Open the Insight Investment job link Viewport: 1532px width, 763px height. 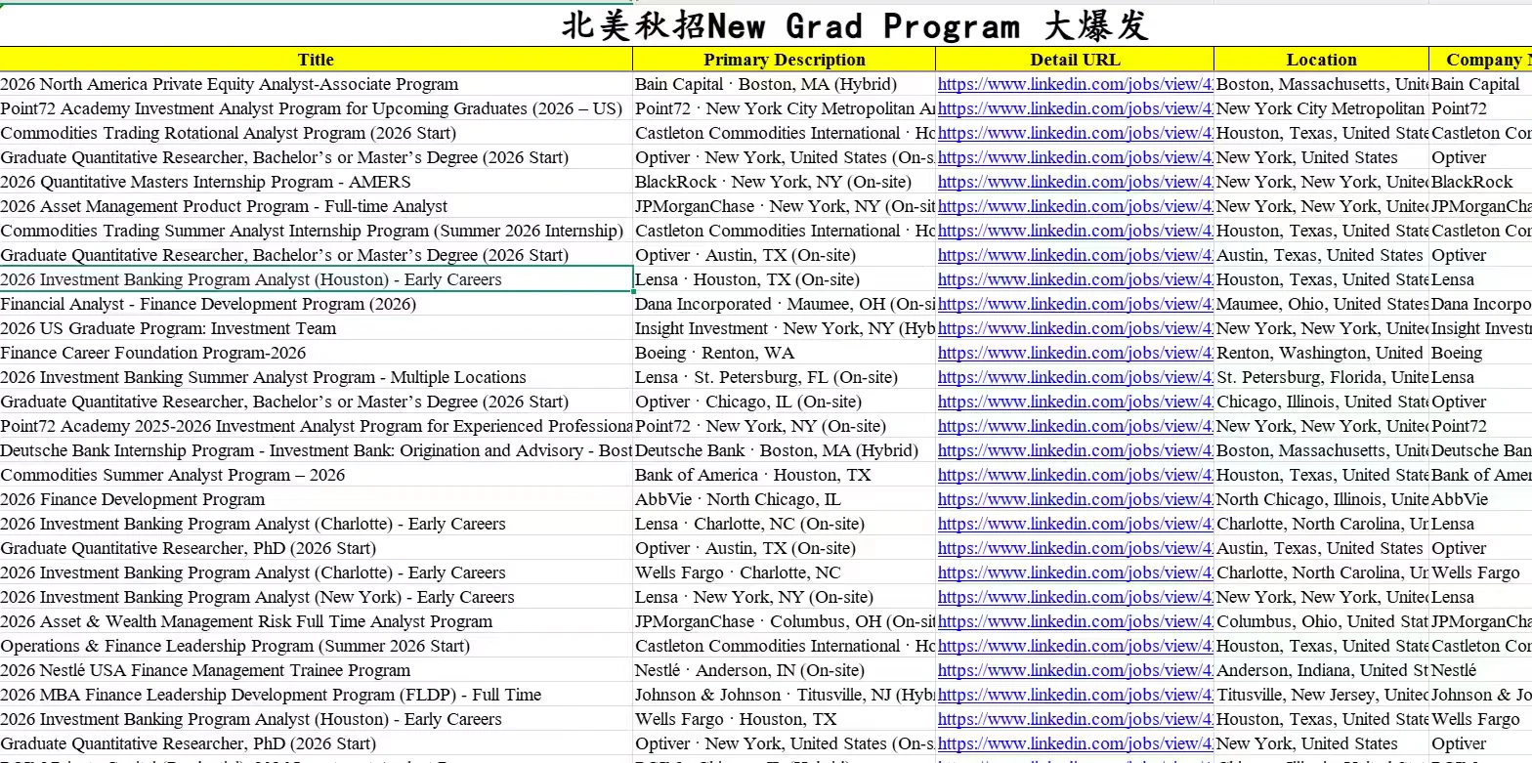(1075, 329)
